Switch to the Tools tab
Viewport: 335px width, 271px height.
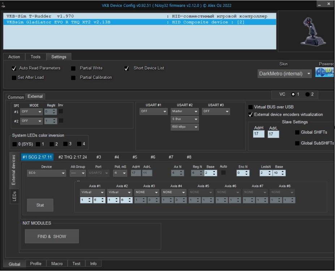(35, 57)
